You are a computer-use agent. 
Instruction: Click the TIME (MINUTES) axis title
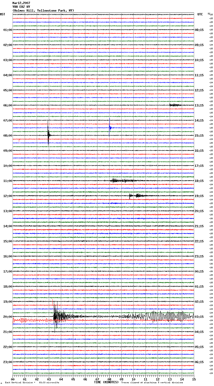click(x=106, y=382)
